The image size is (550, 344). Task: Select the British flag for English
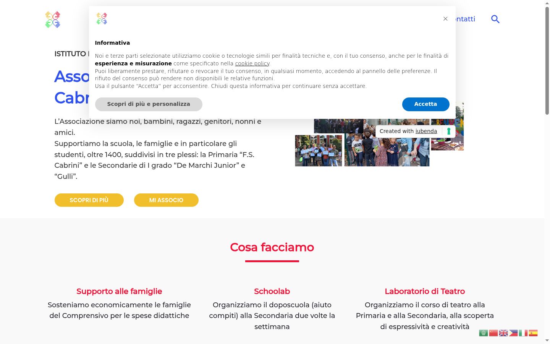click(503, 333)
